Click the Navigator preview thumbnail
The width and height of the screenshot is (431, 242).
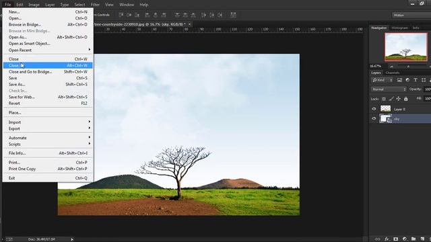pyautogui.click(x=405, y=47)
